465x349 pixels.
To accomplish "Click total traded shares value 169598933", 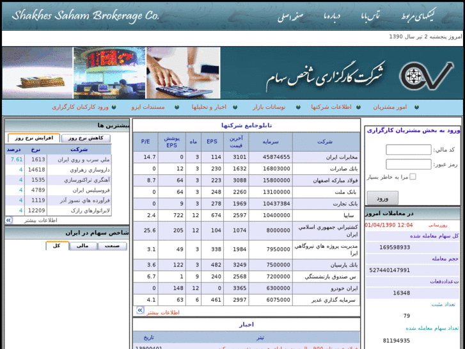I will [395, 247].
